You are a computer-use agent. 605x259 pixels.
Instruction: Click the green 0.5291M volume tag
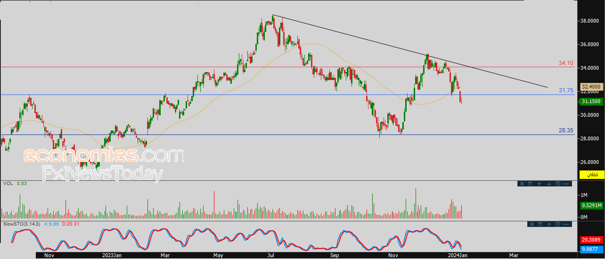[592, 205]
